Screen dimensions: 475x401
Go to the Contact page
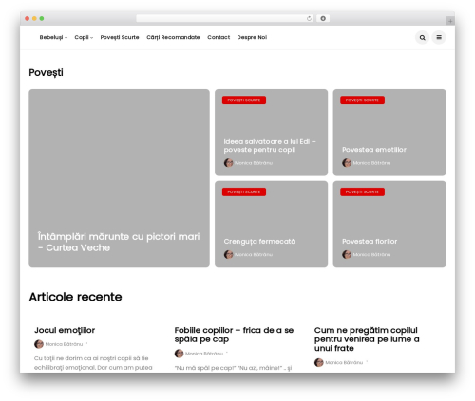(x=218, y=37)
